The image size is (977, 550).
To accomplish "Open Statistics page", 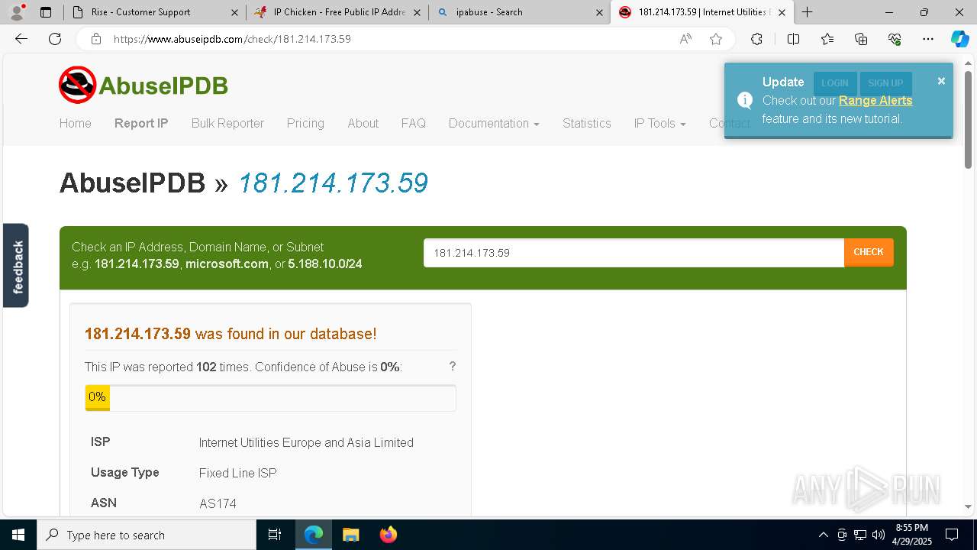I will pyautogui.click(x=587, y=123).
